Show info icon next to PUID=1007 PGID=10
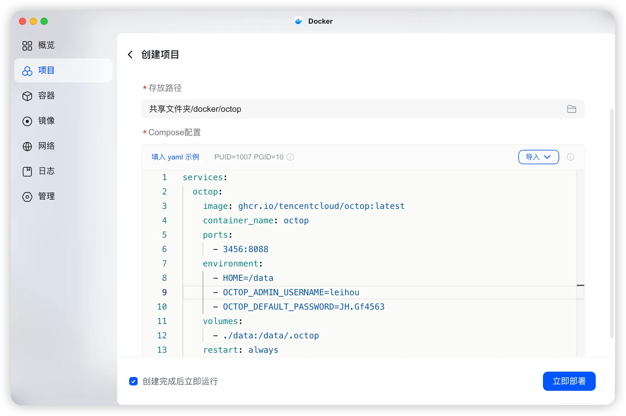This screenshot has height=416, width=626. tap(290, 157)
